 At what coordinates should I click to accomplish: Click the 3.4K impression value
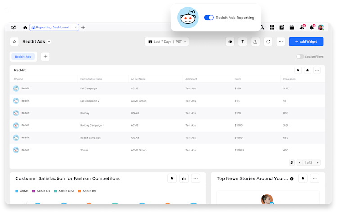pyautogui.click(x=286, y=89)
